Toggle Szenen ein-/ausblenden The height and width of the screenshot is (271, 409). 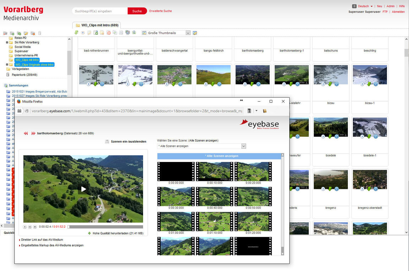pos(128,141)
